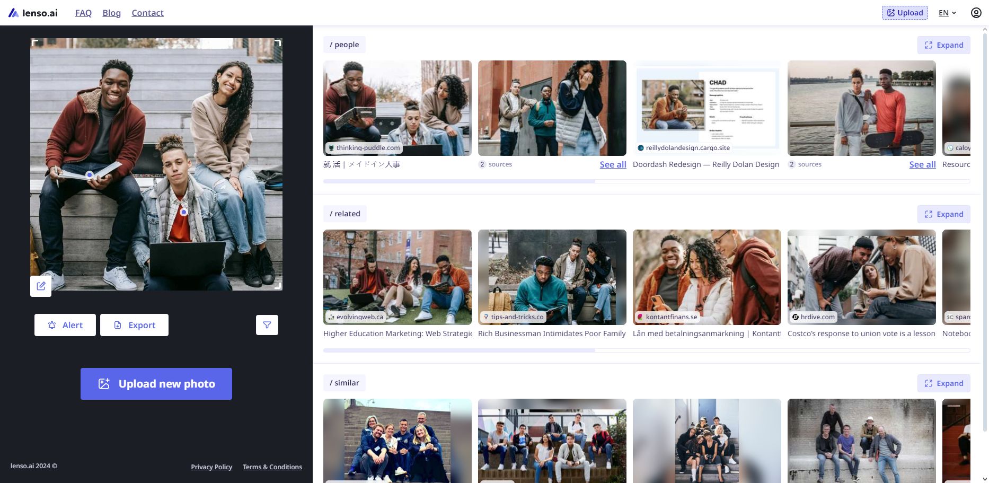The width and height of the screenshot is (989, 483).
Task: Export results via the Export icon button
Action: point(134,324)
